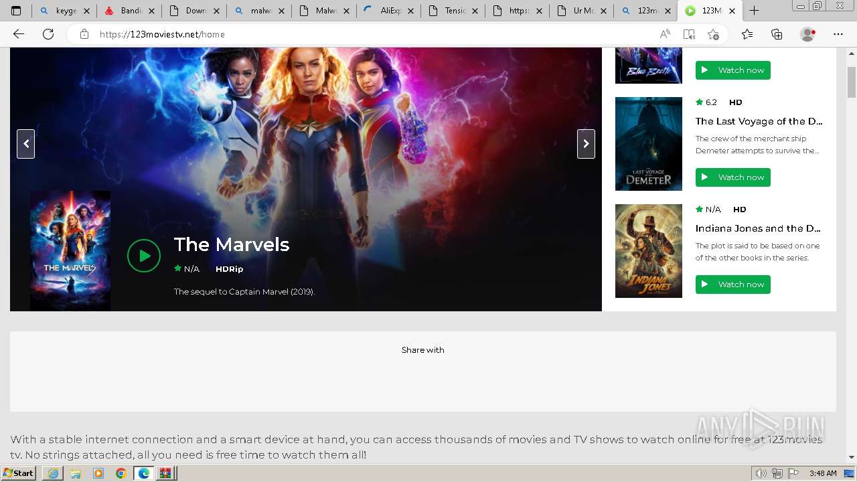Show the previous slide with left arrow
Viewport: 857px width, 482px height.
click(x=25, y=144)
